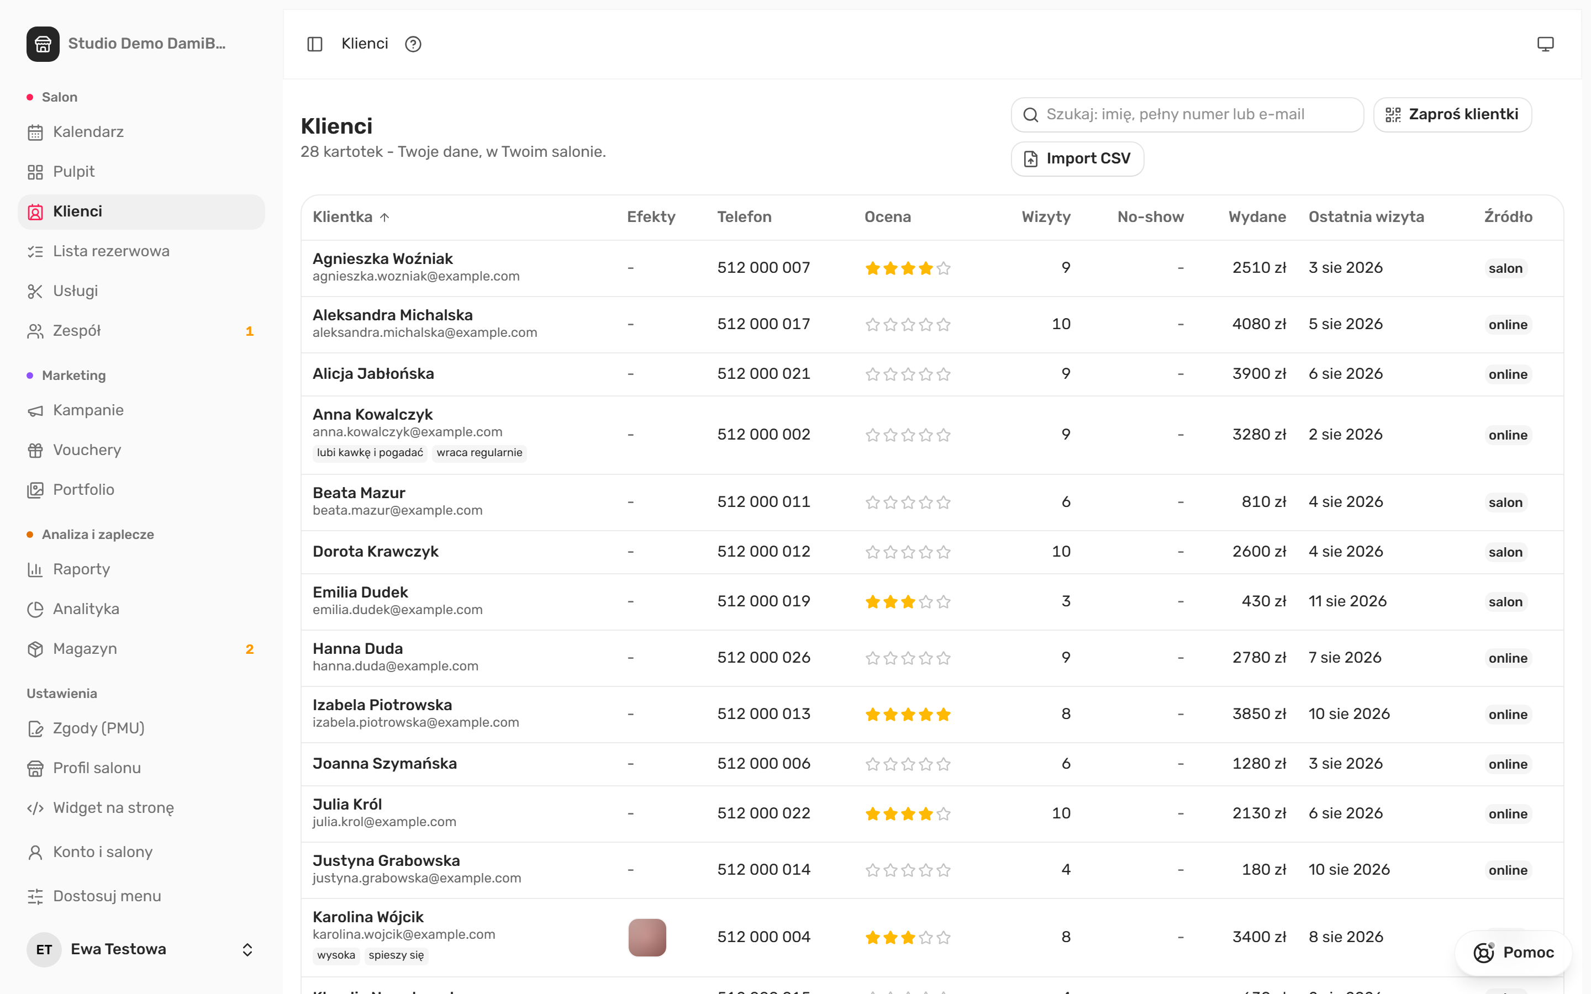Click the Dostosuj menu sliders icon

[35, 896]
